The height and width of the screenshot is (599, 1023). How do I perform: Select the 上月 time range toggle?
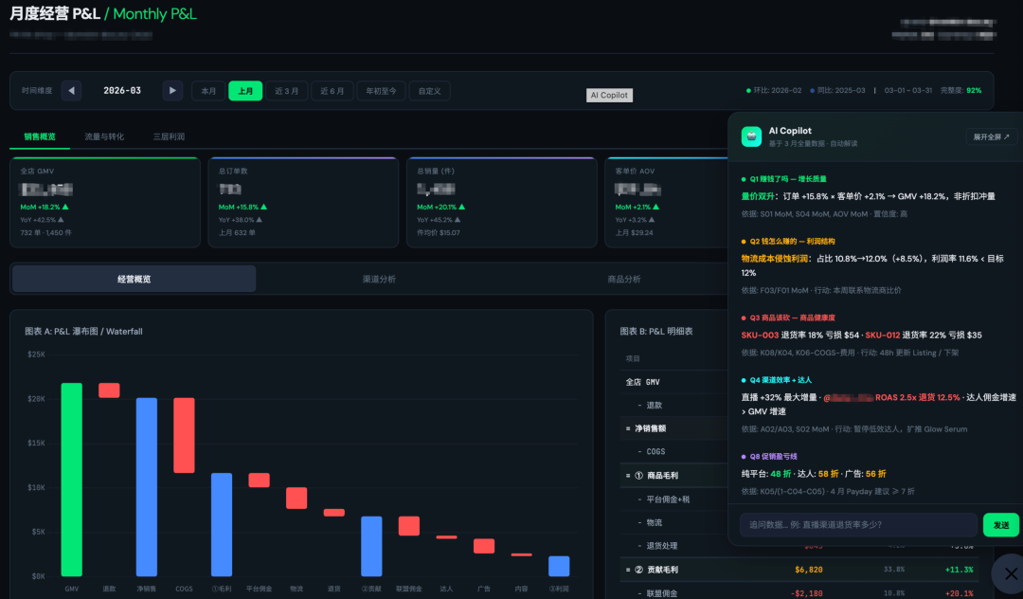[x=245, y=91]
